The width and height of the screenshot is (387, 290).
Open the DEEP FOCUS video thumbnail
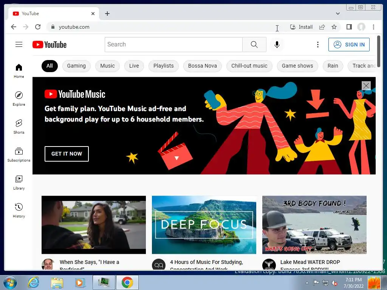[x=204, y=225]
